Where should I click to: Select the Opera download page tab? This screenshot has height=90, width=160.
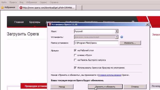[47, 8]
